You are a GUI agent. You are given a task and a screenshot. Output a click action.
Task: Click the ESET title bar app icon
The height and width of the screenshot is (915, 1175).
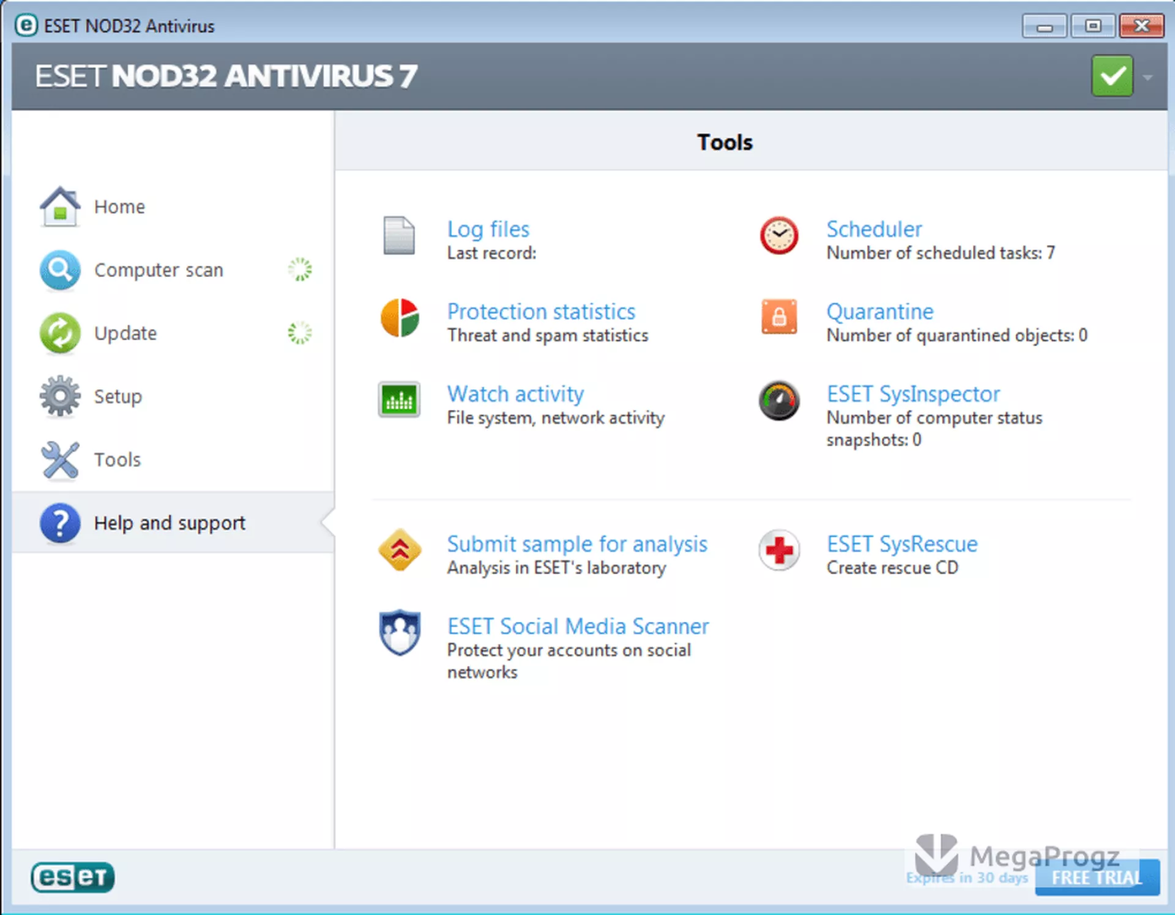click(26, 26)
